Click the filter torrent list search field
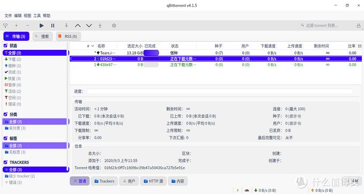Image resolution: width=364 pixels, height=194 pixels. (326, 25)
